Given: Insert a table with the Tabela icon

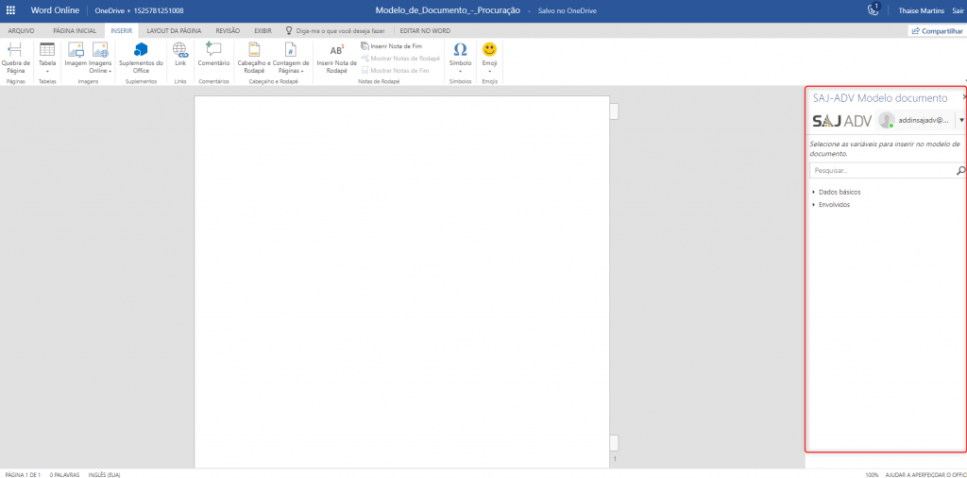Looking at the screenshot, I should pos(47,49).
